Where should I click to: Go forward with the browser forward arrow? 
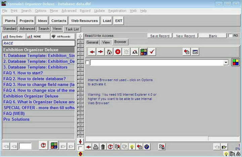pyautogui.click(x=100, y=52)
